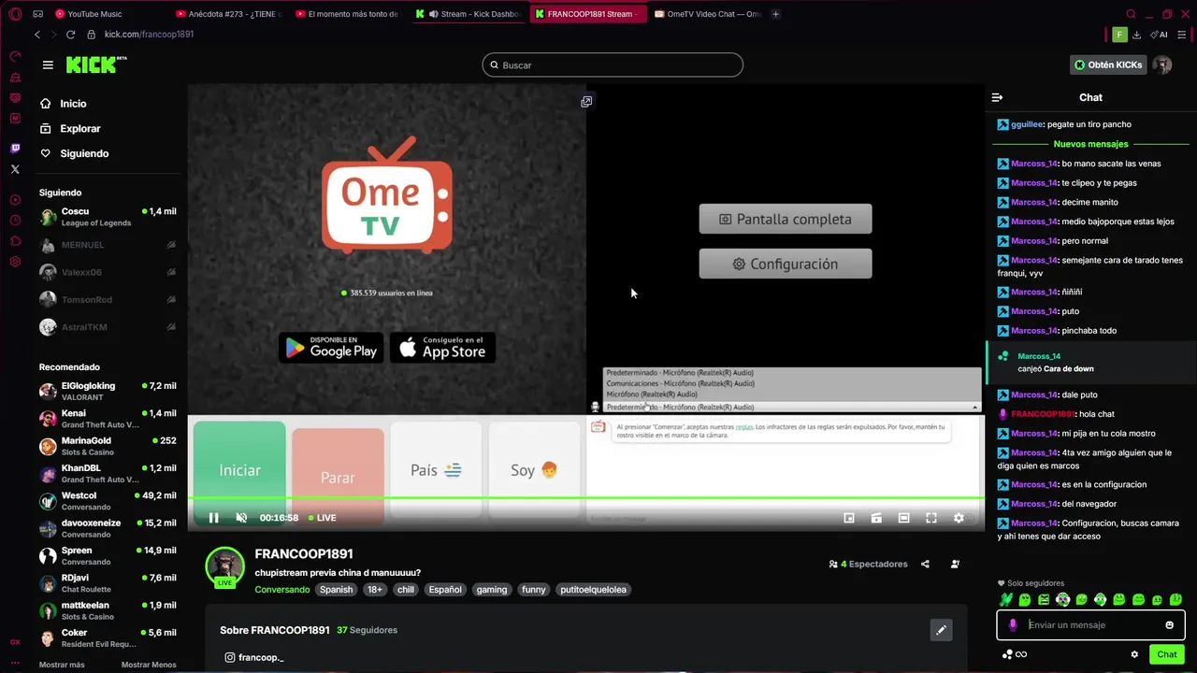Click the Conversando category link
This screenshot has height=673, width=1197.
pos(282,590)
